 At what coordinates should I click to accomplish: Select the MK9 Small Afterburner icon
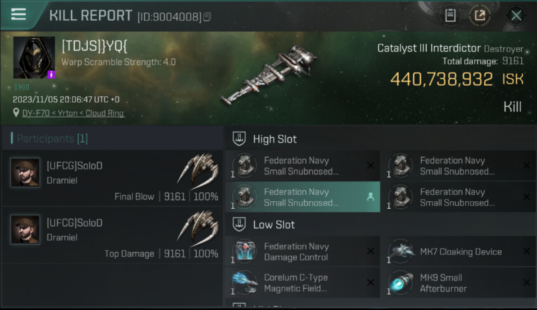401,283
